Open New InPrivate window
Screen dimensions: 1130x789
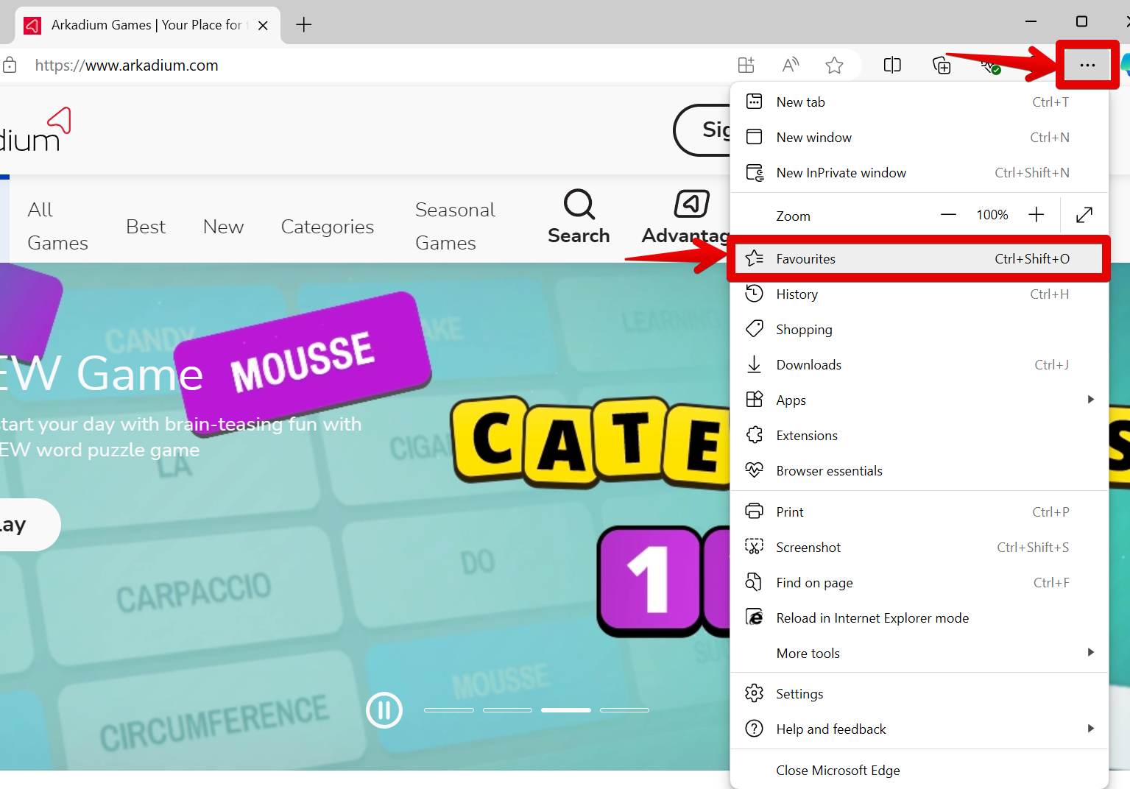[x=919, y=173]
